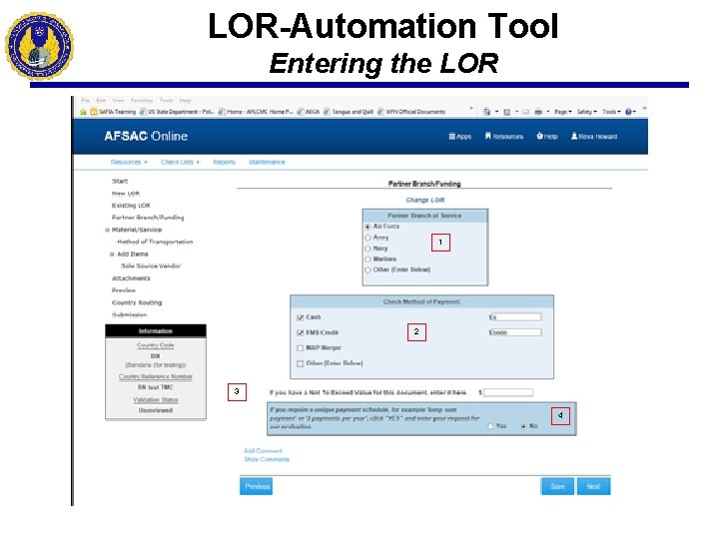Open the SAFIA Training favorite
This screenshot has height=539, width=719.
pos(113,112)
